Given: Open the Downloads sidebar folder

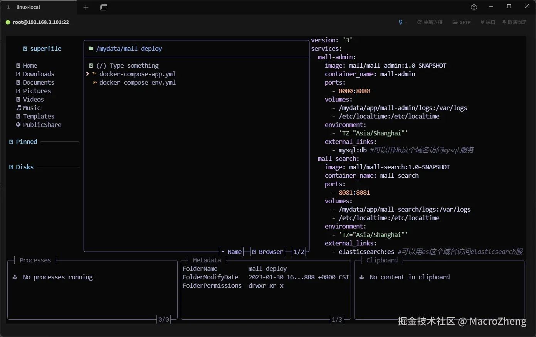Looking at the screenshot, I should (x=39, y=74).
